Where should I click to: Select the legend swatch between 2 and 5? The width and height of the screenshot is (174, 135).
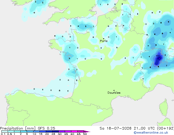tap(24, 131)
